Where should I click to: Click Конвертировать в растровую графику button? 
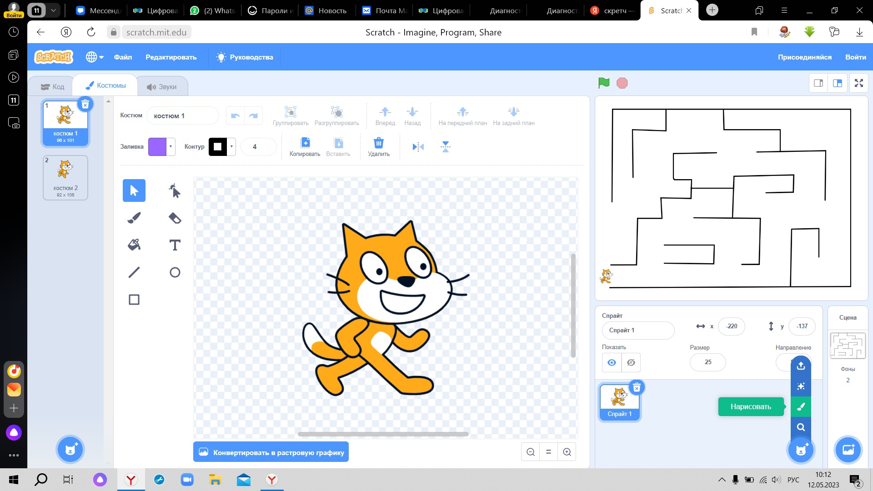pyautogui.click(x=271, y=452)
